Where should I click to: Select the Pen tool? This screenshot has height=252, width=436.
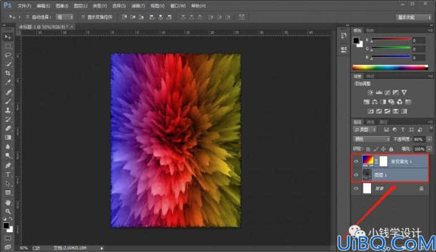tap(8, 166)
